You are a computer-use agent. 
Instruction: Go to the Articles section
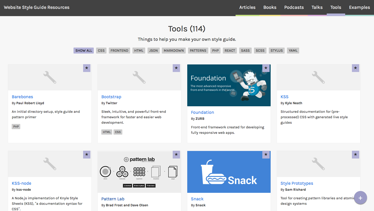coord(247,8)
